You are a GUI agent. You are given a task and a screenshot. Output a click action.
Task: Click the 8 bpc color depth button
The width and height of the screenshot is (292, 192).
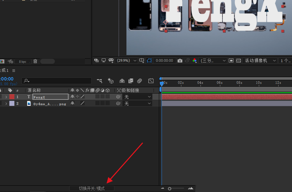(x=22, y=61)
